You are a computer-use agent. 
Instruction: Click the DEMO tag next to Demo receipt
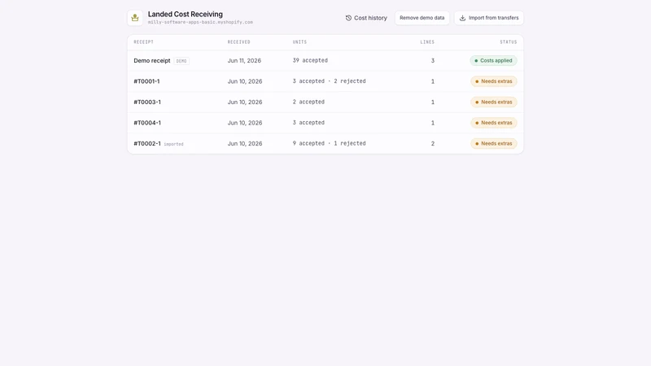[x=181, y=61]
